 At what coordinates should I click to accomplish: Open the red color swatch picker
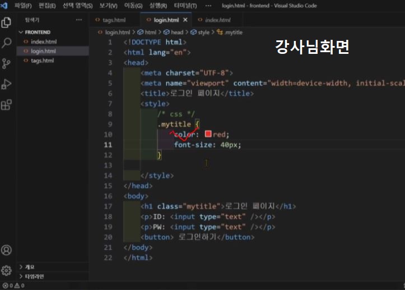click(x=208, y=134)
